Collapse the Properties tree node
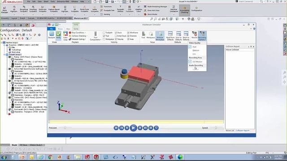Screen dimensions: 287x161 (x=4, y=45)
